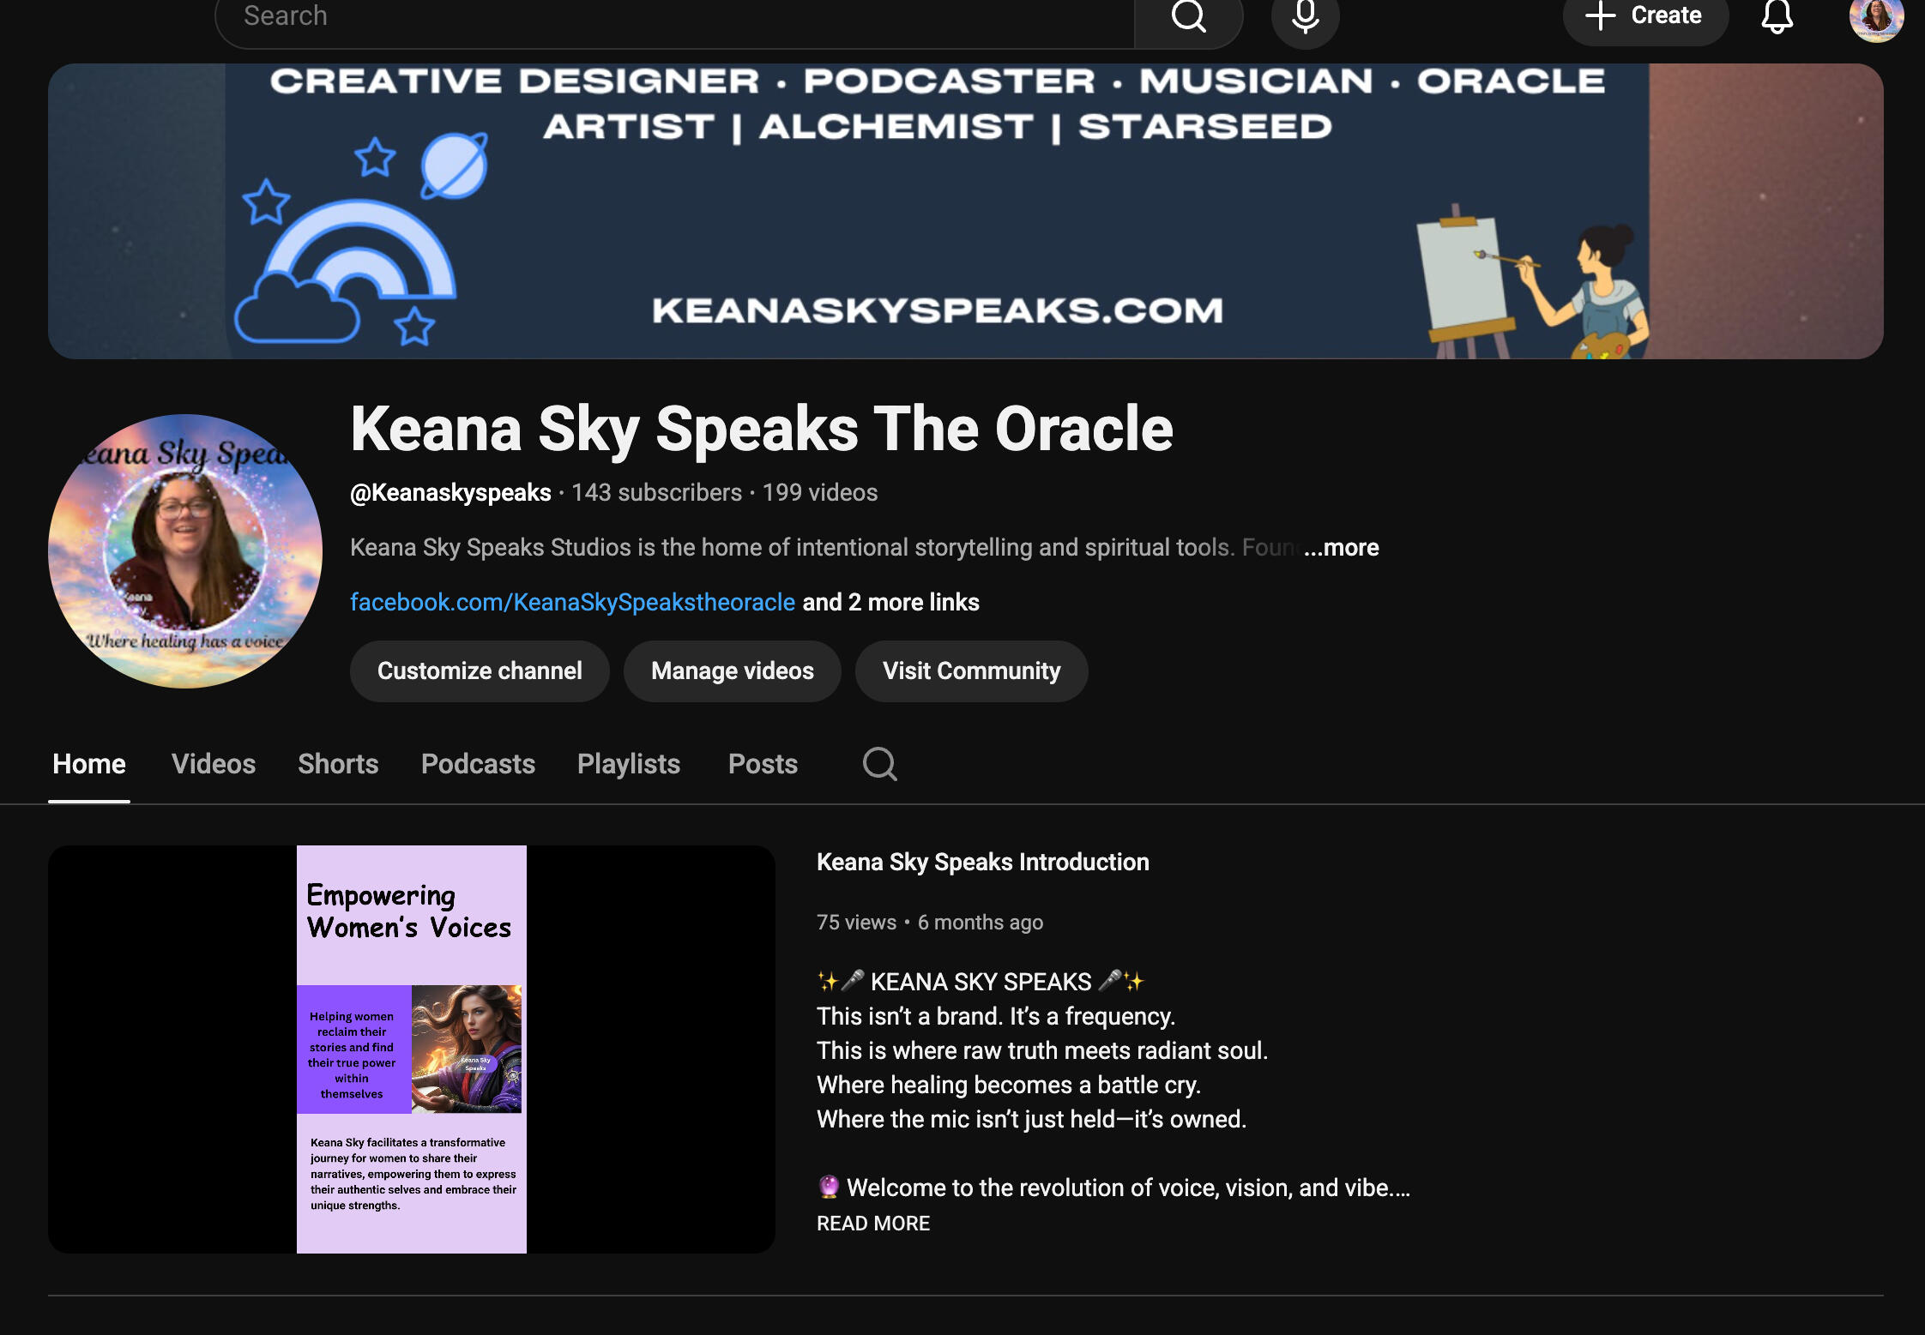Screen dimensions: 1925x1335
Task: Open the notifications bell
Action: pos(1777,16)
